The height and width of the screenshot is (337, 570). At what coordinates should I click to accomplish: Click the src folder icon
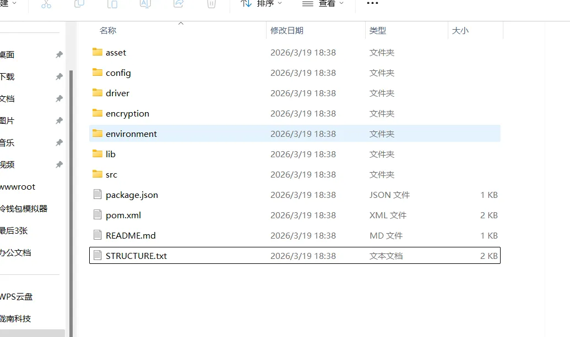(x=97, y=174)
